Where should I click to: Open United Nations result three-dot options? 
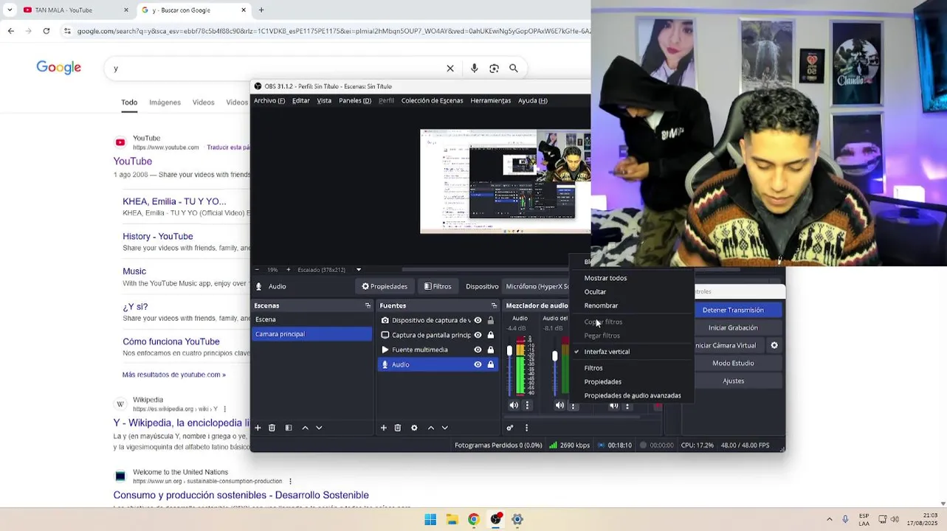tap(290, 481)
